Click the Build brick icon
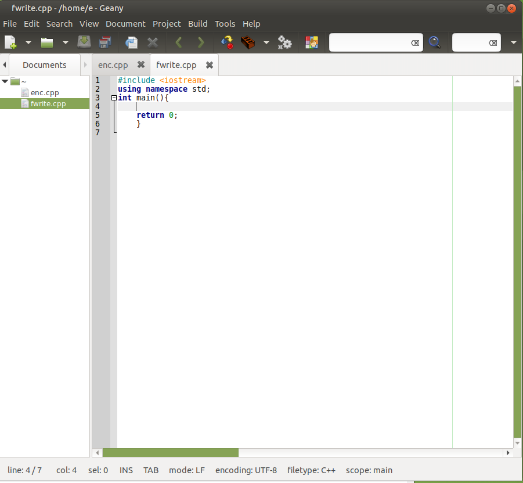Image resolution: width=523 pixels, height=483 pixels. (x=248, y=42)
